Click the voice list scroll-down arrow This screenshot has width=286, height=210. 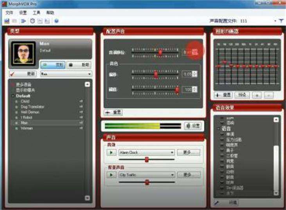(87, 198)
